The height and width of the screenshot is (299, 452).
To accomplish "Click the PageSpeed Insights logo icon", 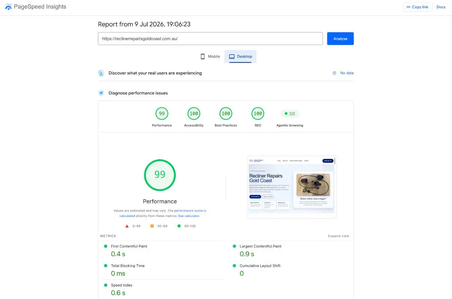I will [x=8, y=7].
